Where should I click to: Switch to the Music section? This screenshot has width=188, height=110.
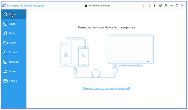tap(14, 33)
